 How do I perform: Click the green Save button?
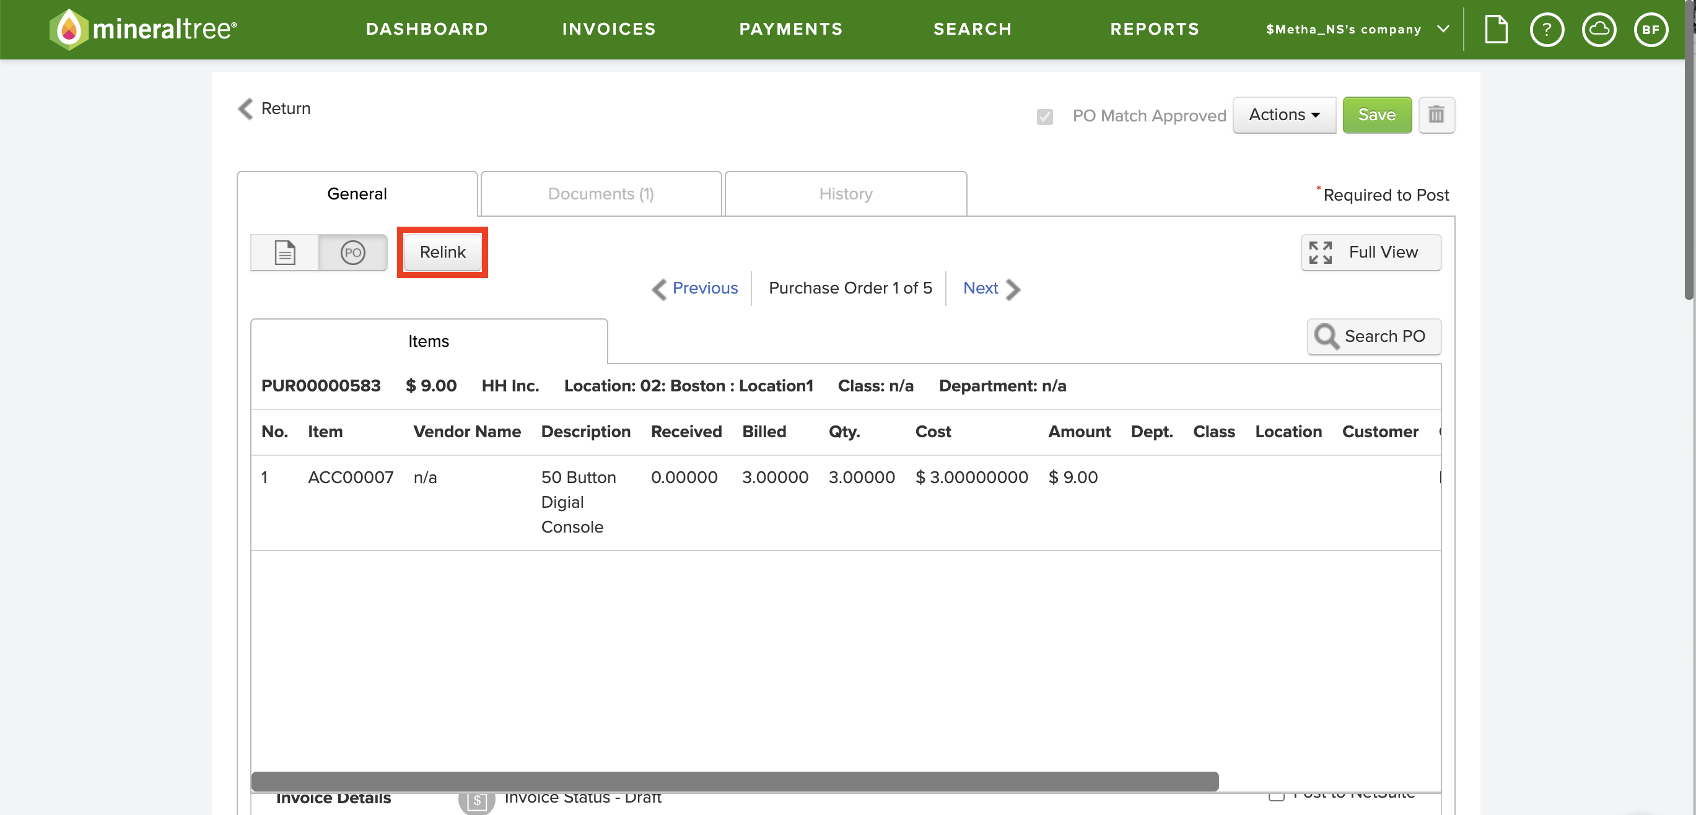click(x=1376, y=115)
